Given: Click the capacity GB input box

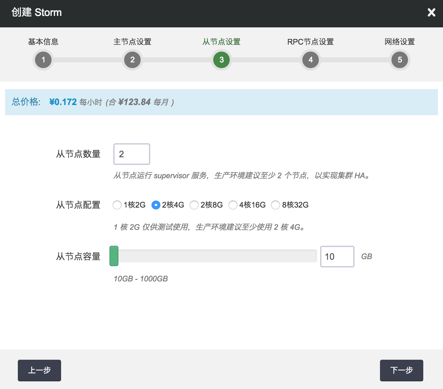Looking at the screenshot, I should pyautogui.click(x=337, y=257).
